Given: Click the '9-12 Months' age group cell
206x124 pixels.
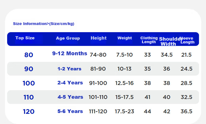Looking at the screenshot, I should coord(70,53).
